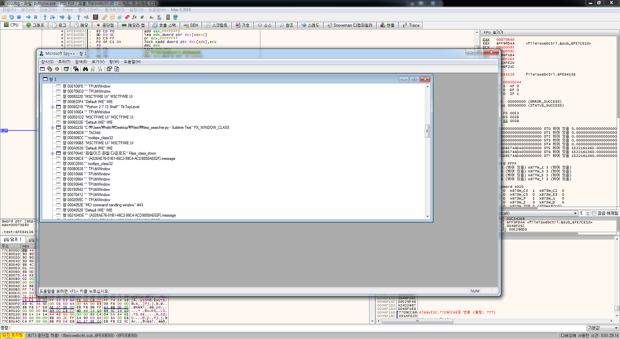The width and height of the screenshot is (620, 339).
Task: Open the 도움말(H) menu in Spy++
Action: 132,62
